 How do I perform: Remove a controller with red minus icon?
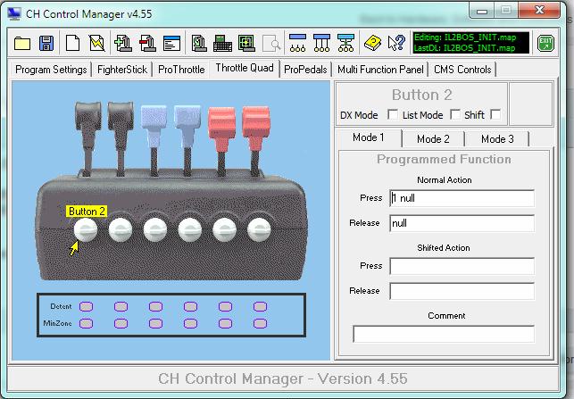(147, 43)
